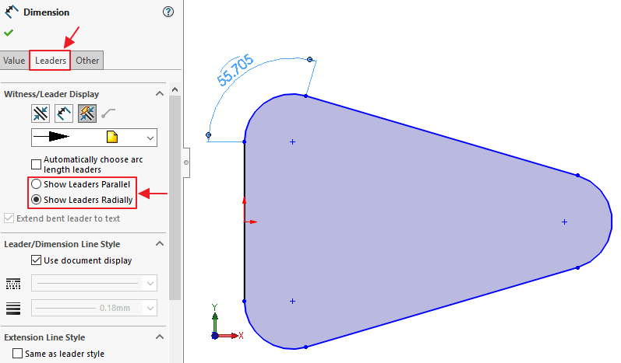621x363 pixels.
Task: Click the XYZ coordinate triad
Action: (x=227, y=323)
